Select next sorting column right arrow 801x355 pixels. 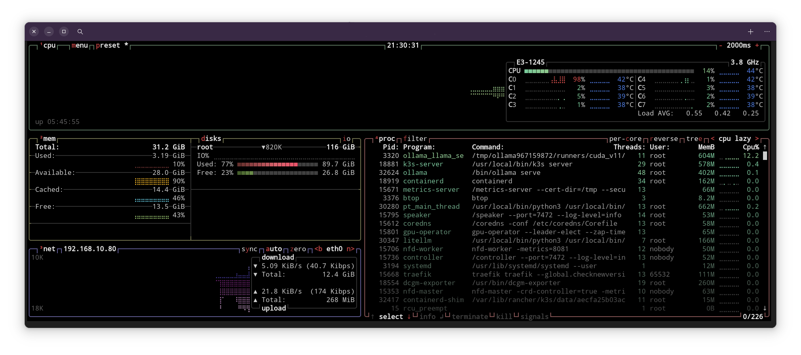pos(757,139)
